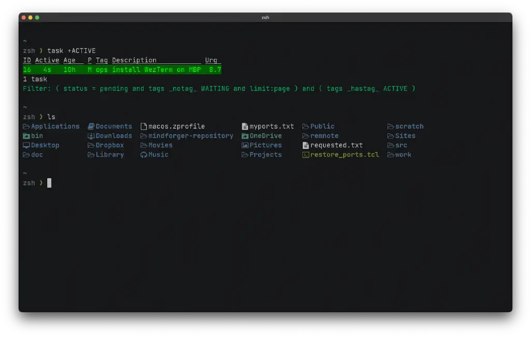Image resolution: width=531 pixels, height=337 pixels.
Task: Click the macos.zprofile file name
Action: (x=176, y=127)
